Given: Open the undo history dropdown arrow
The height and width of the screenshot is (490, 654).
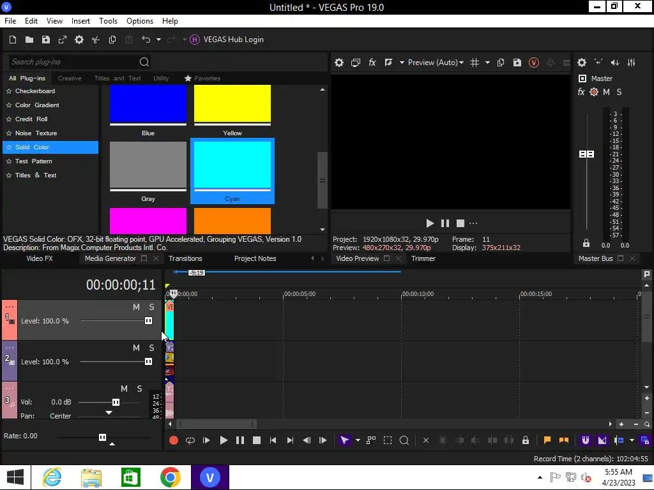Looking at the screenshot, I should point(158,40).
